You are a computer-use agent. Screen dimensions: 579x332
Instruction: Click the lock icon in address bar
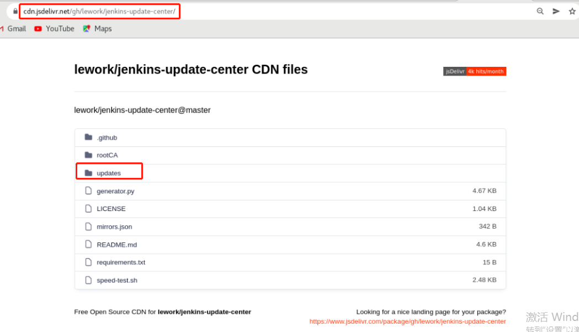click(x=15, y=11)
